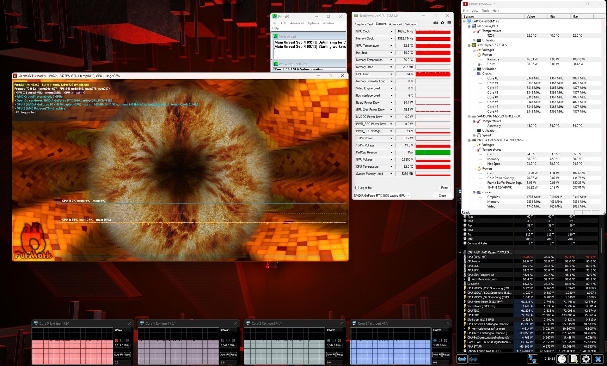Open the View menu in HWMonitor
607x366 pixels.
(475, 11)
